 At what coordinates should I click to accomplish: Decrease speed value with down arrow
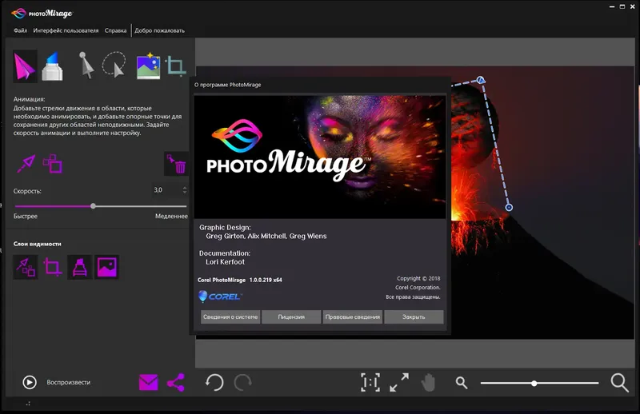[185, 192]
